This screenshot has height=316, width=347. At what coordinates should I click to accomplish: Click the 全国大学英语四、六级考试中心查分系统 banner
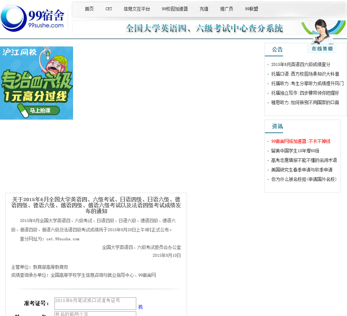[204, 28]
